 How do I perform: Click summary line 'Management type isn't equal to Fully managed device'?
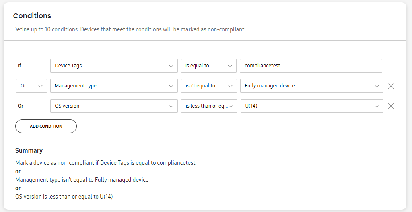click(x=82, y=180)
